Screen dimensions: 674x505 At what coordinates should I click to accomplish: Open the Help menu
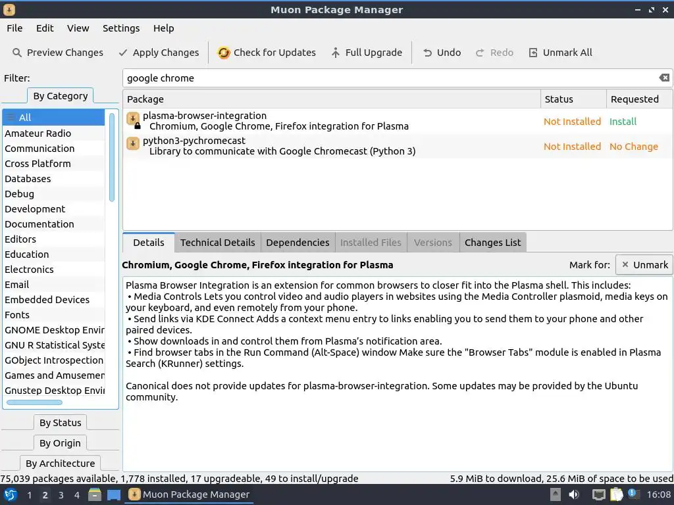coord(163,28)
